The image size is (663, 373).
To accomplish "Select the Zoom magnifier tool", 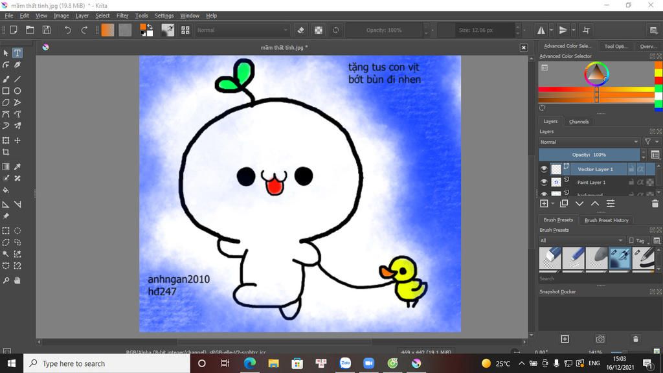I will [x=6, y=280].
